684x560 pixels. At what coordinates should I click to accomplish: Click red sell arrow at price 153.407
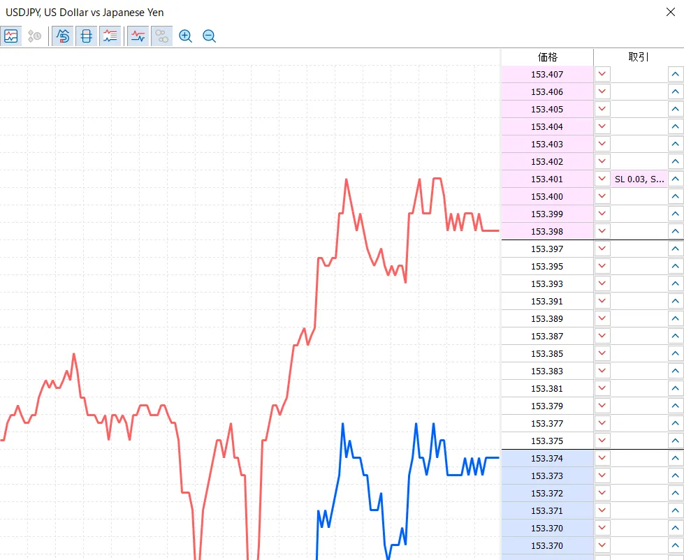pyautogui.click(x=602, y=74)
